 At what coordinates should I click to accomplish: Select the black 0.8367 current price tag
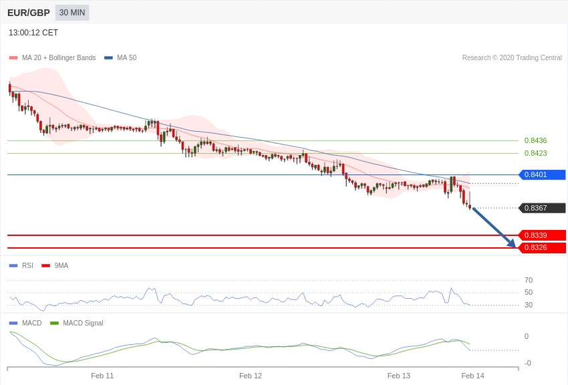(542, 208)
